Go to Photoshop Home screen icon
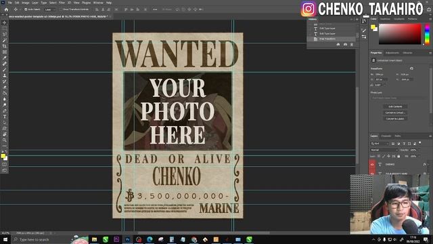 6,9
